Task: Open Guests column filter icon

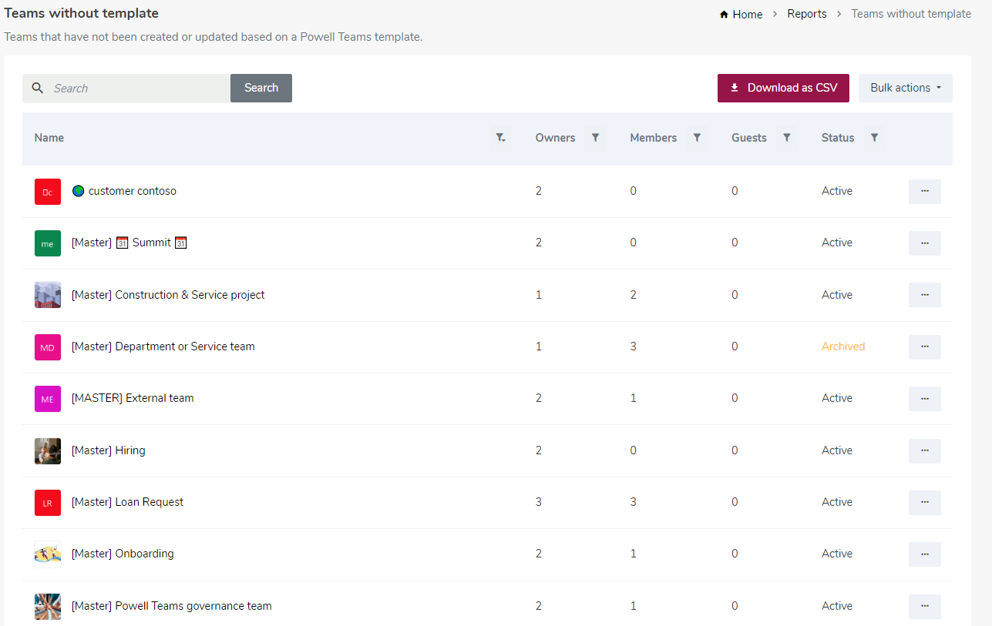Action: click(786, 138)
